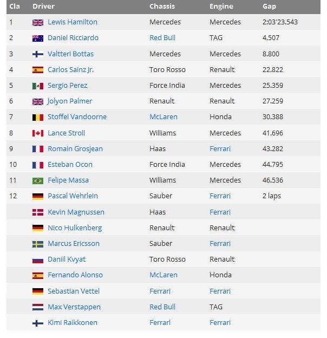Click the Brazilian flag beside Felipe Massa
This screenshot has width=327, height=338.
tap(38, 180)
